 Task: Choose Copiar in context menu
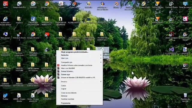coord(79,89)
